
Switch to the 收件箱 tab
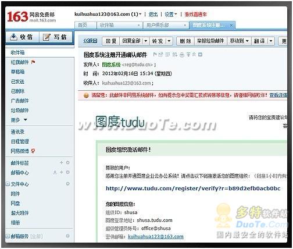(x=107, y=25)
